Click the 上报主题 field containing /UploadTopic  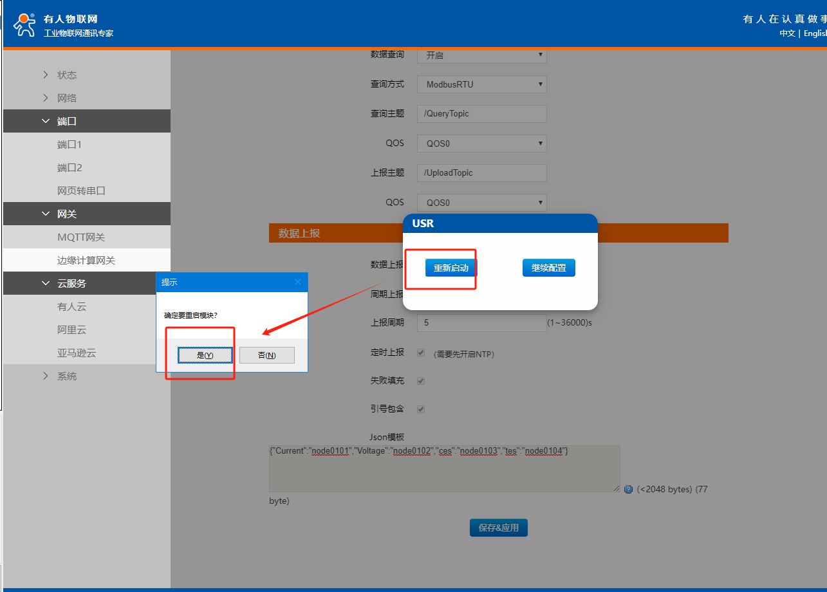[482, 173]
